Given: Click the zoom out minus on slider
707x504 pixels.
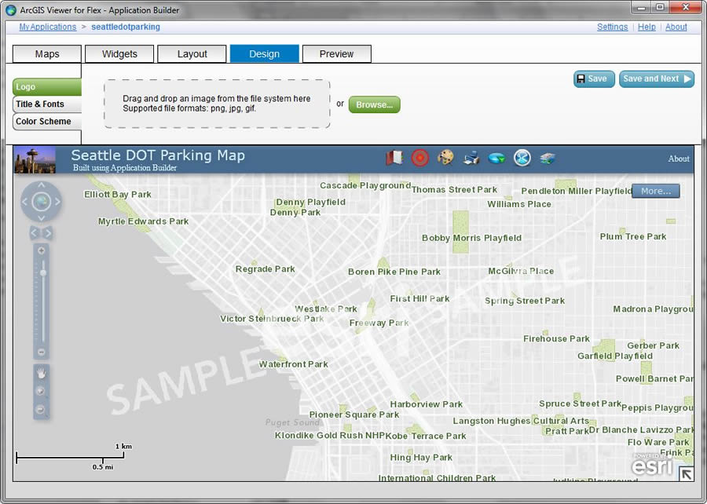Looking at the screenshot, I should [x=41, y=352].
